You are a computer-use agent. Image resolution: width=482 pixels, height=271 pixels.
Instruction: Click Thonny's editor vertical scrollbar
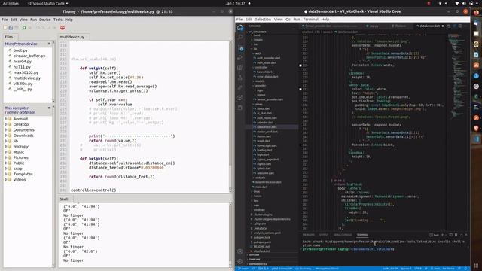[x=230, y=116]
